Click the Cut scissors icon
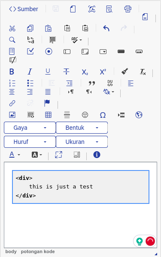This screenshot has height=257, width=161. pos(12,28)
